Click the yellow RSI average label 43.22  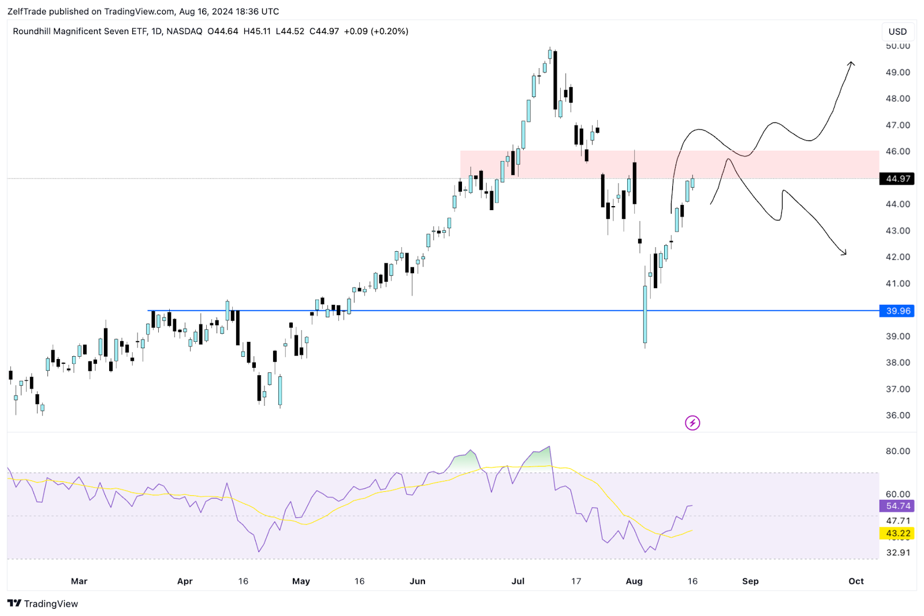897,533
